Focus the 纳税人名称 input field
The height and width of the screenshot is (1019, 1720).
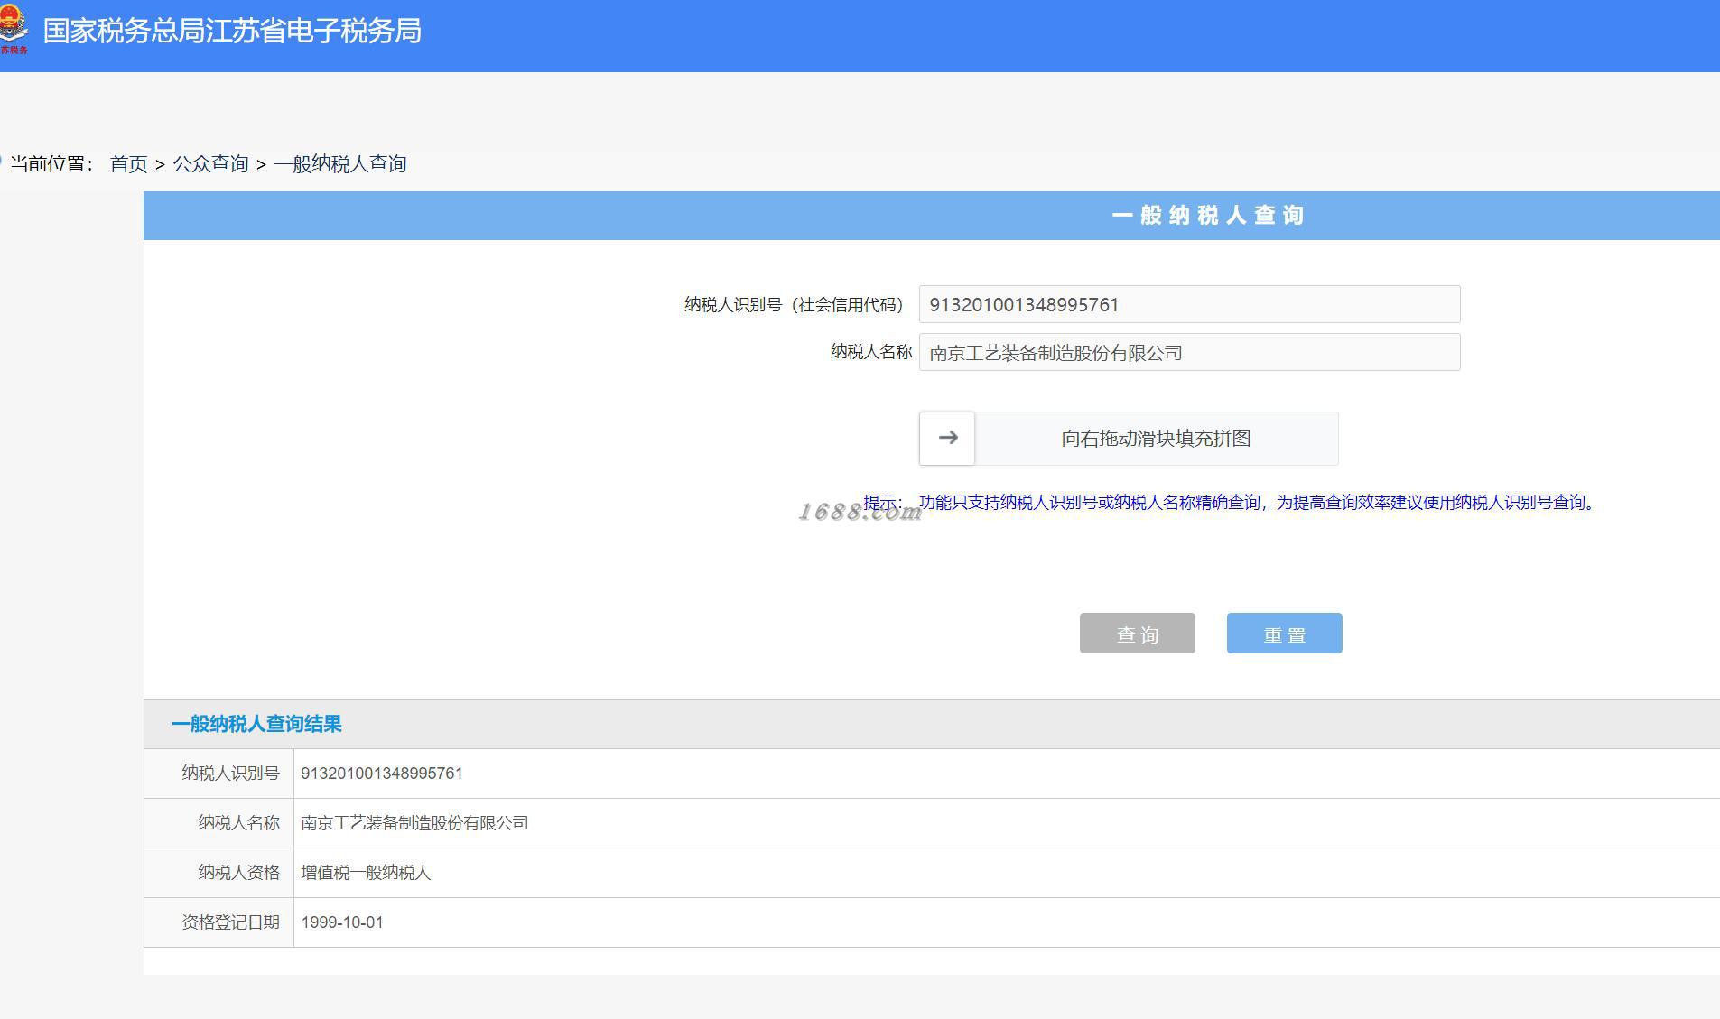tap(1189, 352)
